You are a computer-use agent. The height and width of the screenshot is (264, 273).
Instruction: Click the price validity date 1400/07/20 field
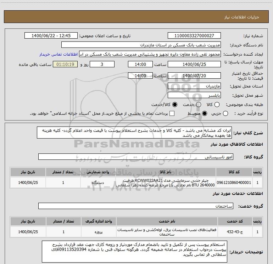pos(194,75)
